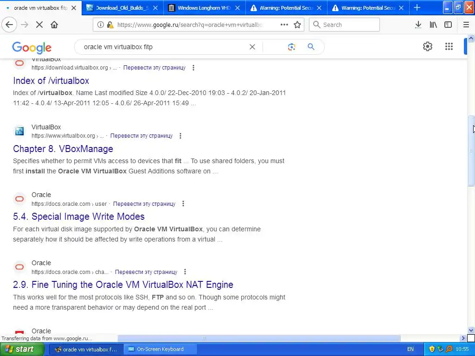This screenshot has width=475, height=356.
Task: Open options dots for Index of /virtualbox result
Action: [193, 68]
